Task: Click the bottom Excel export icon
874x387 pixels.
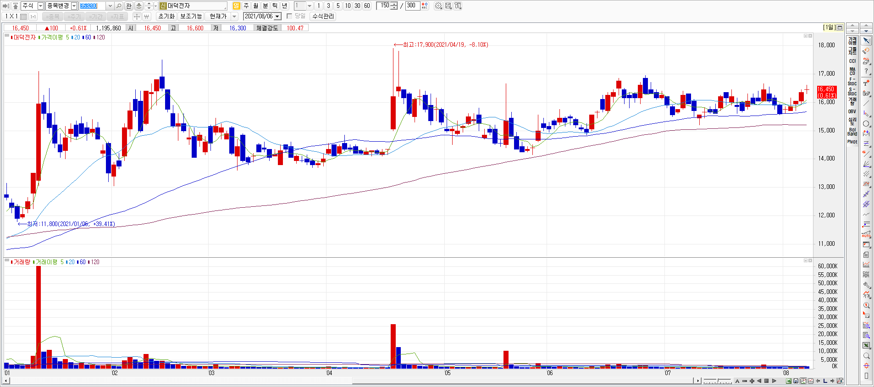Action: click(788, 381)
